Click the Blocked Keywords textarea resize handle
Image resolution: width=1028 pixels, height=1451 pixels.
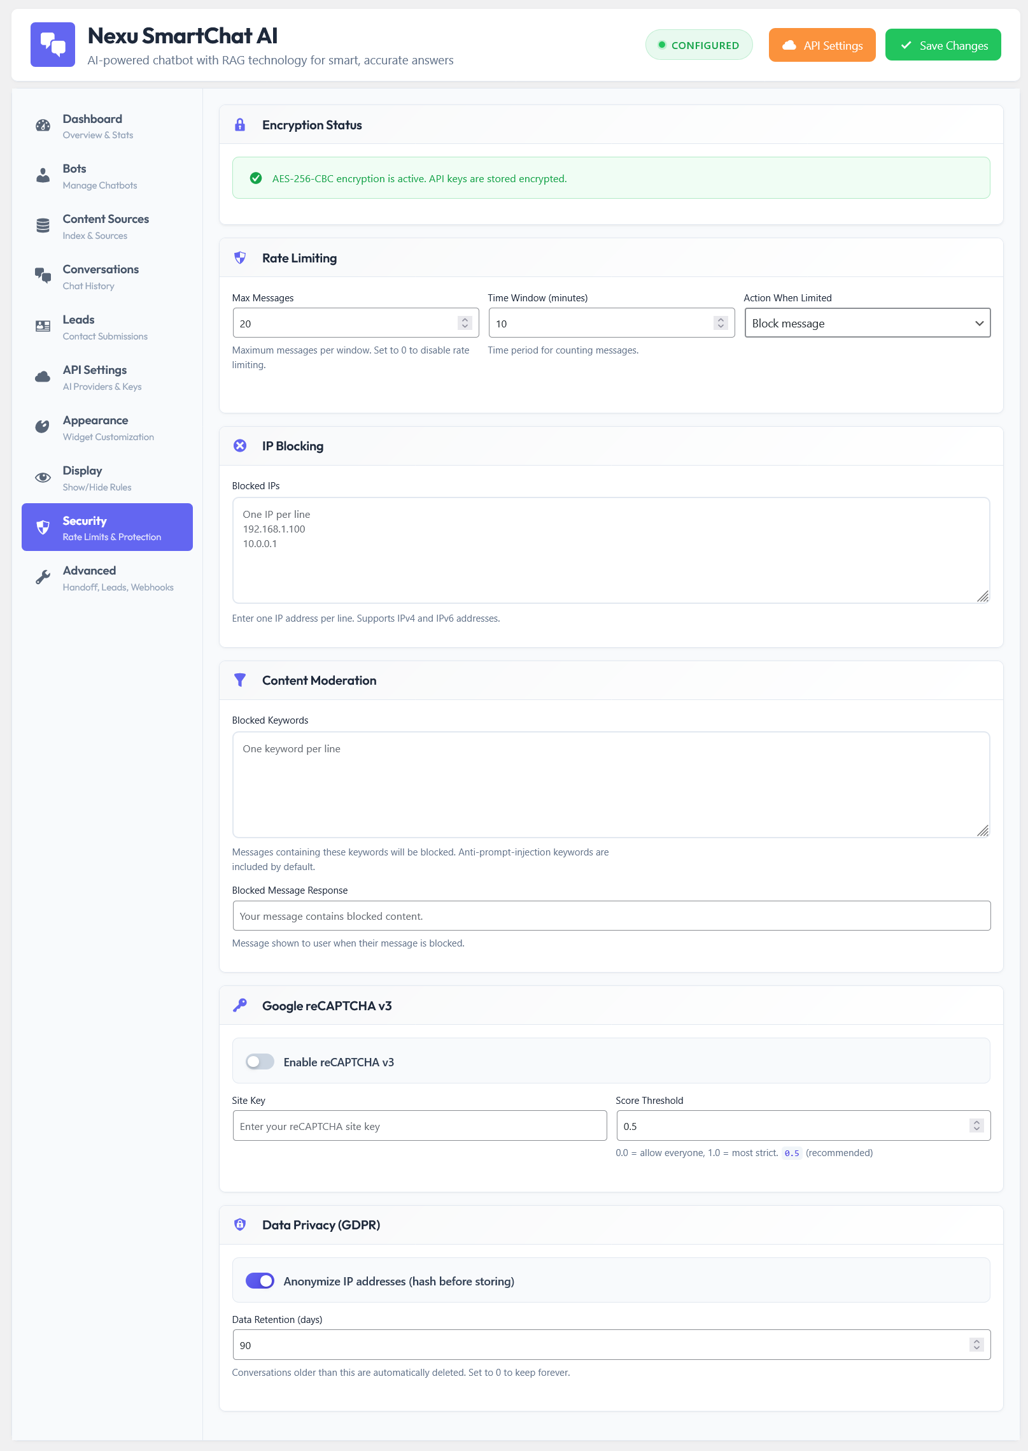click(x=983, y=831)
